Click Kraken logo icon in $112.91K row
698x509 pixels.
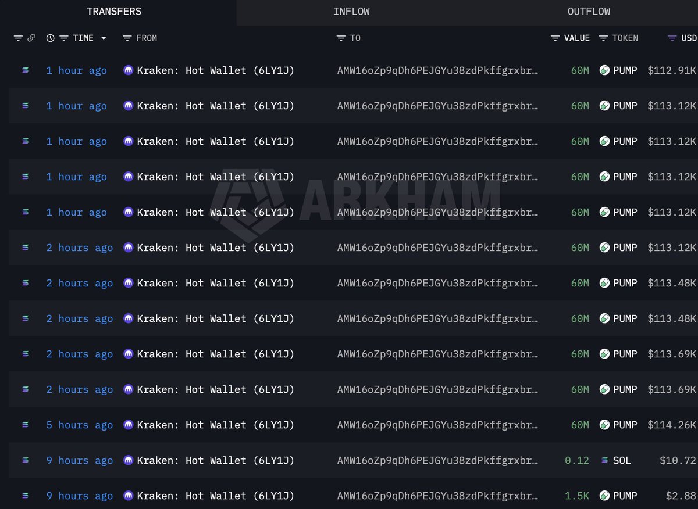[129, 70]
